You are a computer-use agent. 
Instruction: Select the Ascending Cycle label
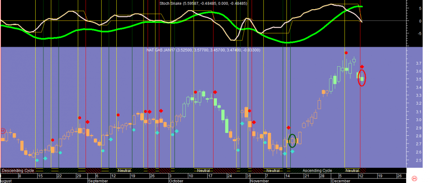[317, 170]
